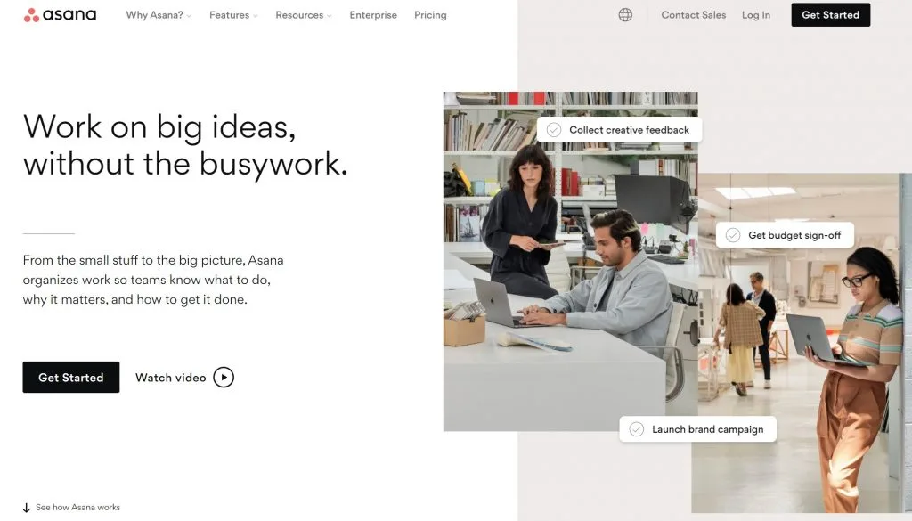Click Get Started button below the headline
Image resolution: width=912 pixels, height=521 pixels.
click(71, 378)
